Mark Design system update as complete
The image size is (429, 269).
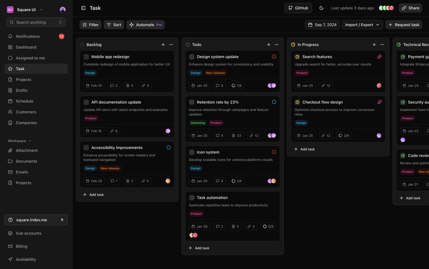pos(191,56)
